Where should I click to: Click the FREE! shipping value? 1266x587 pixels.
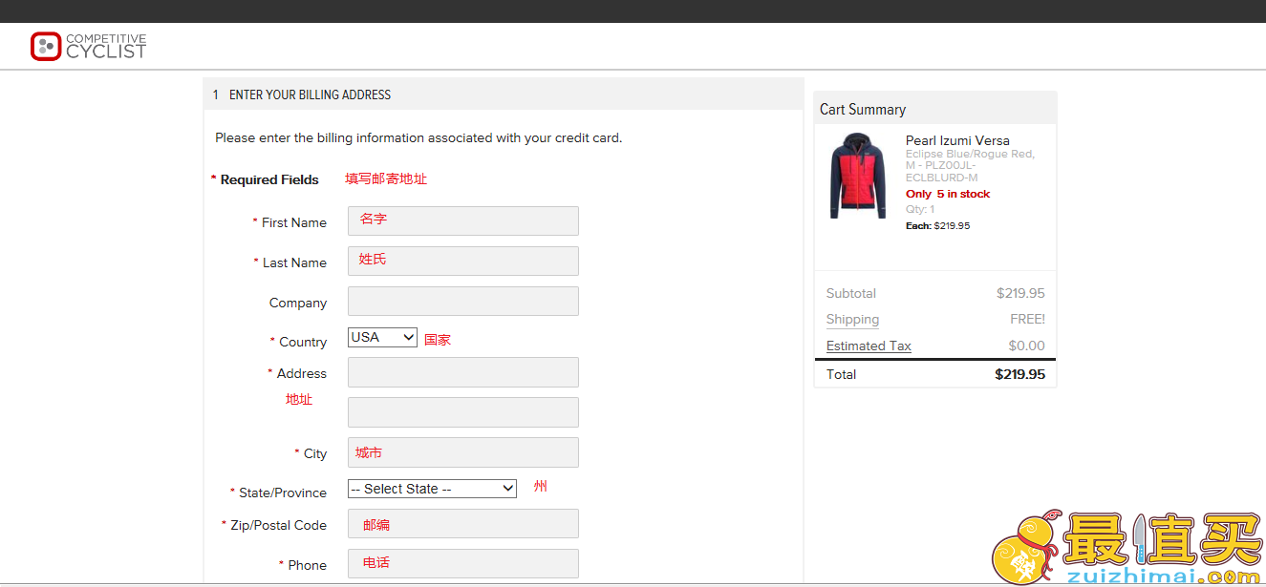(x=1027, y=319)
